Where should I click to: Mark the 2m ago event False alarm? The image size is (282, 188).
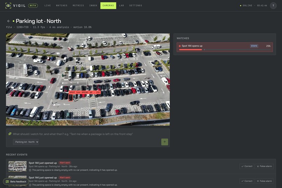coord(264,181)
